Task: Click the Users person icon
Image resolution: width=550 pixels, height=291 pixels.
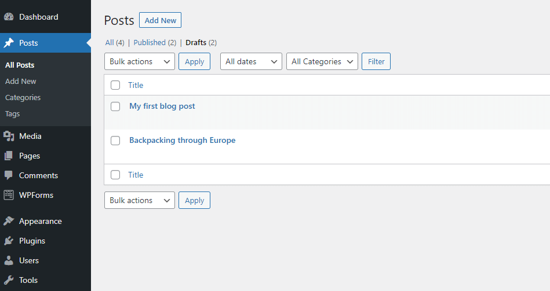Action: pos(9,261)
